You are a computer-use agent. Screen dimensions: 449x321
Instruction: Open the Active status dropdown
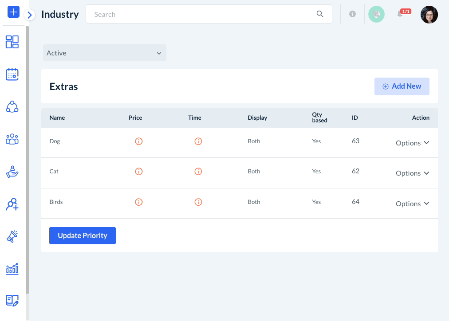[x=105, y=53]
